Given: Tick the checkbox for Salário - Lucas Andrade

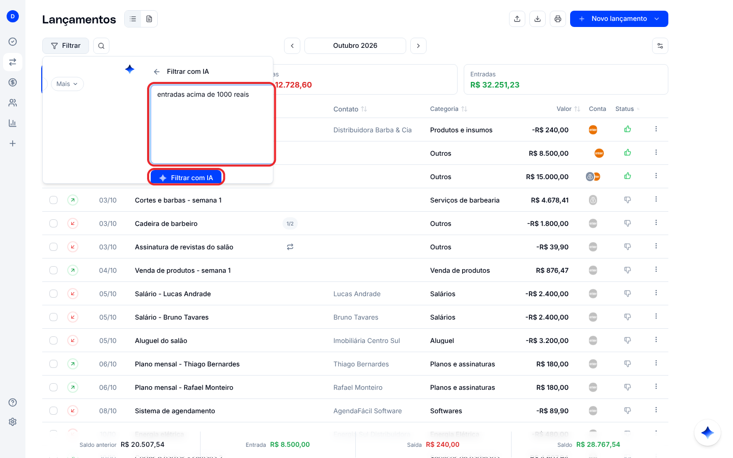Looking at the screenshot, I should tap(53, 294).
